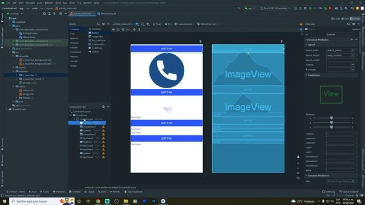
Task: Open the layout_width value dropdown
Action: 353,50
